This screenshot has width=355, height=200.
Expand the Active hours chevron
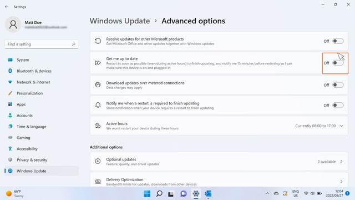(x=342, y=126)
